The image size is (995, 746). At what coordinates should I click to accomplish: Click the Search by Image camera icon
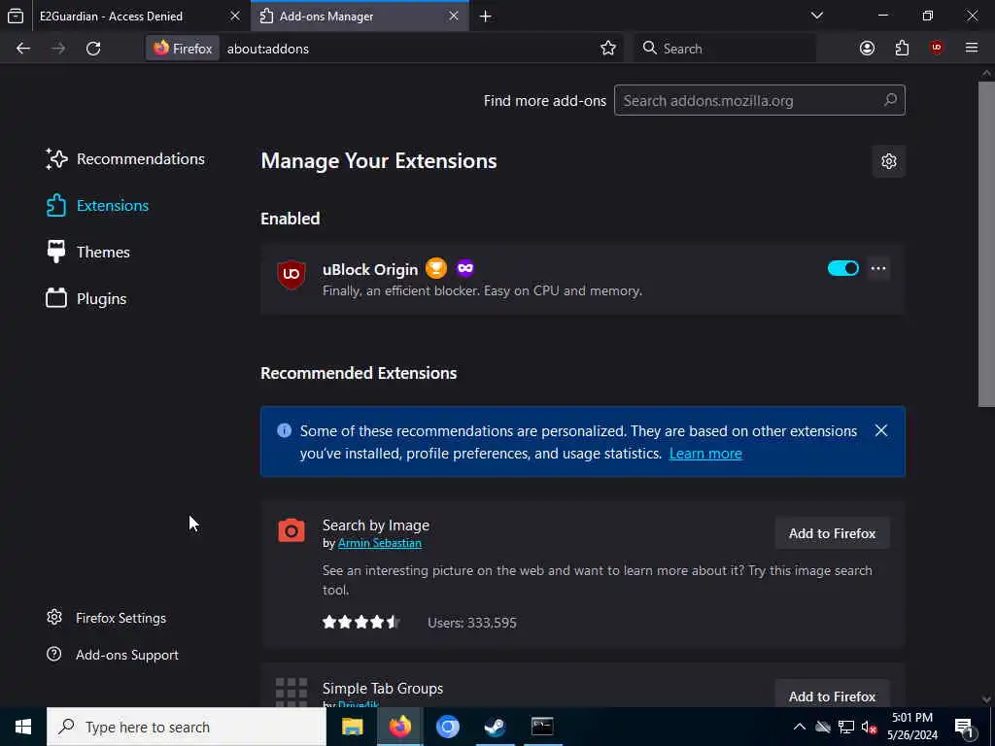pos(292,531)
